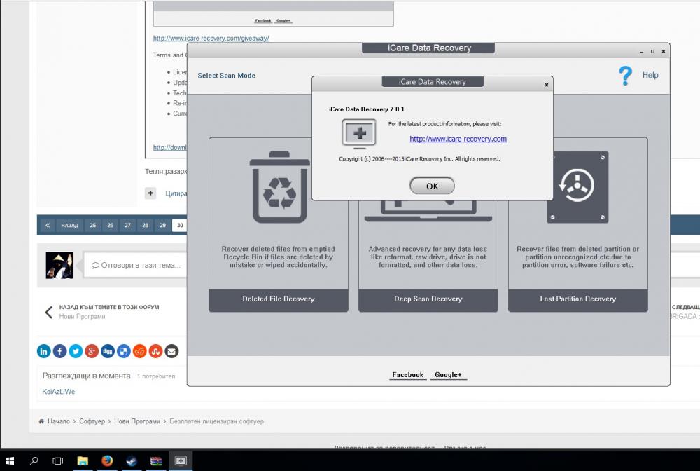Image resolution: width=700 pixels, height=471 pixels.
Task: Open the icare-recovery.com link in dialog
Action: click(x=458, y=139)
